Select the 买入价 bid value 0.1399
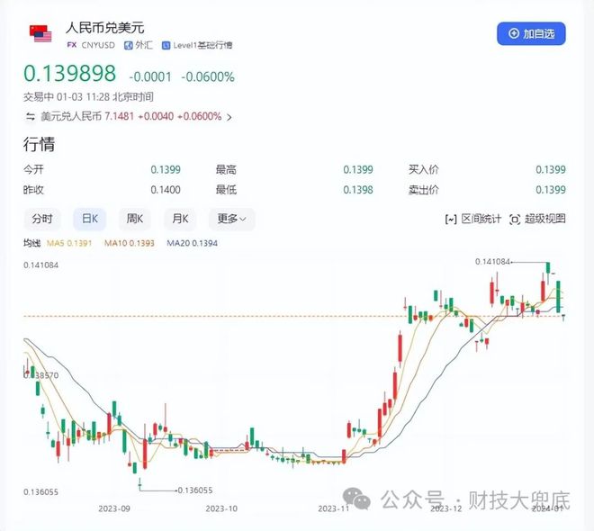 coord(551,170)
